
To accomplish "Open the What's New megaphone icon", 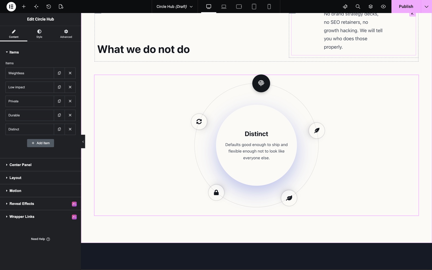I will click(345, 6).
